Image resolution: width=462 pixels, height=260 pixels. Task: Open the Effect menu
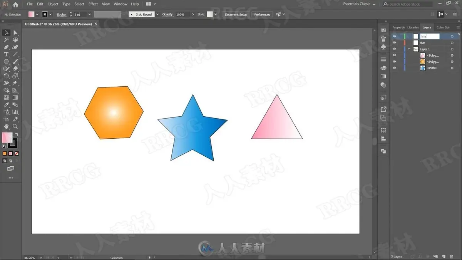pyautogui.click(x=93, y=4)
